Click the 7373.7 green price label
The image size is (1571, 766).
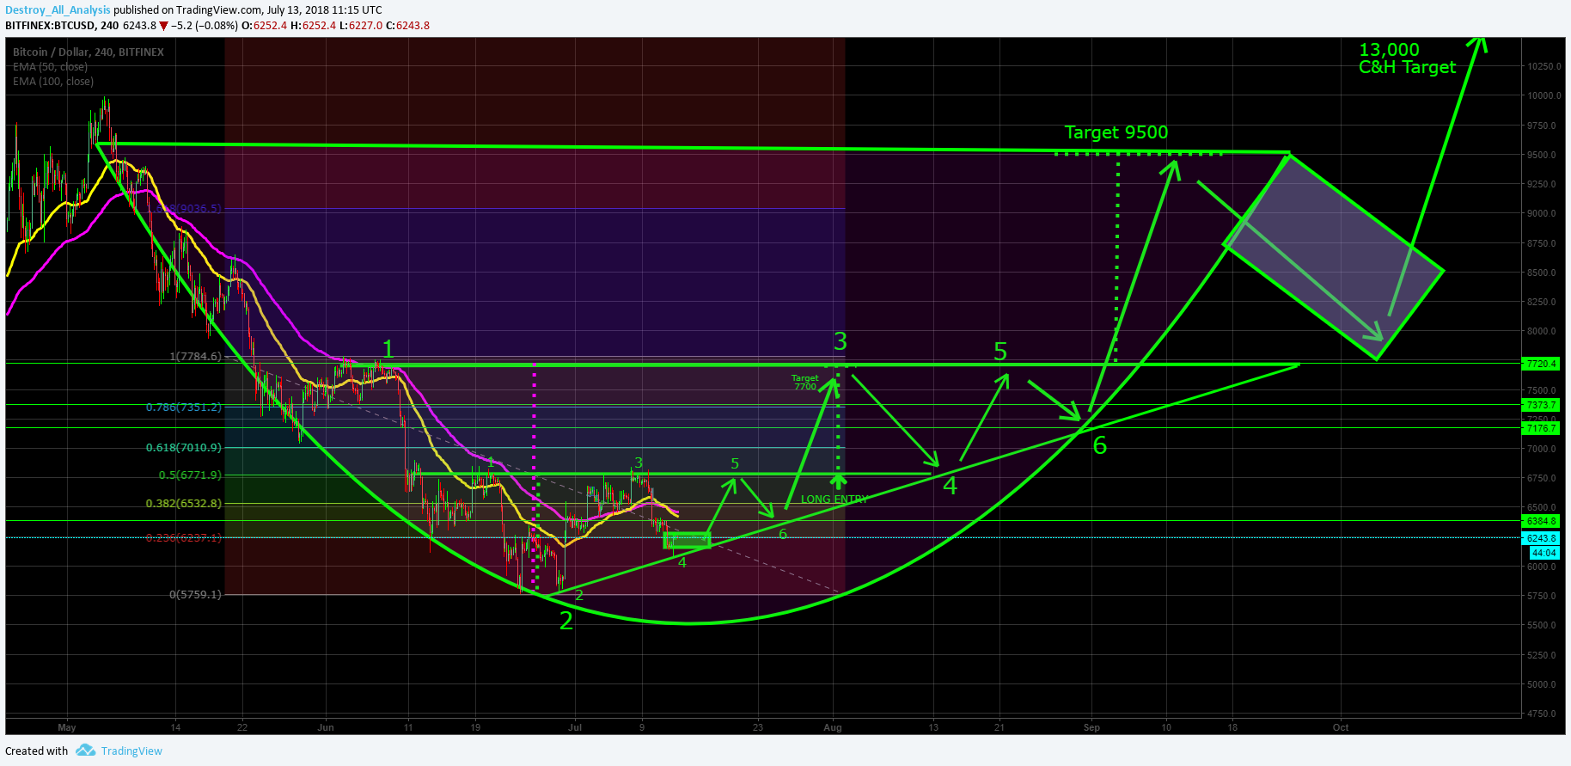1539,405
